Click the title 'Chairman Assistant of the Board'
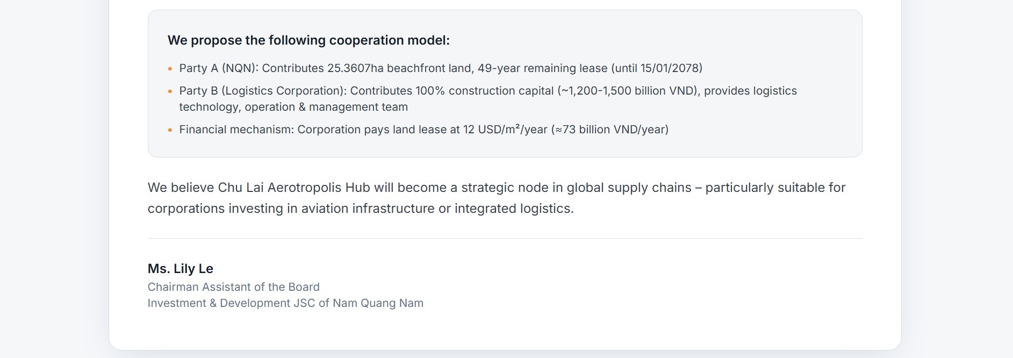This screenshot has height=358, width=1013. (x=234, y=287)
